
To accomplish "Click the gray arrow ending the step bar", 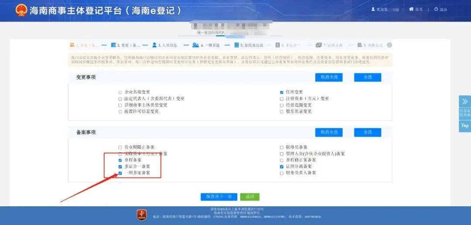I will pos(389,45).
